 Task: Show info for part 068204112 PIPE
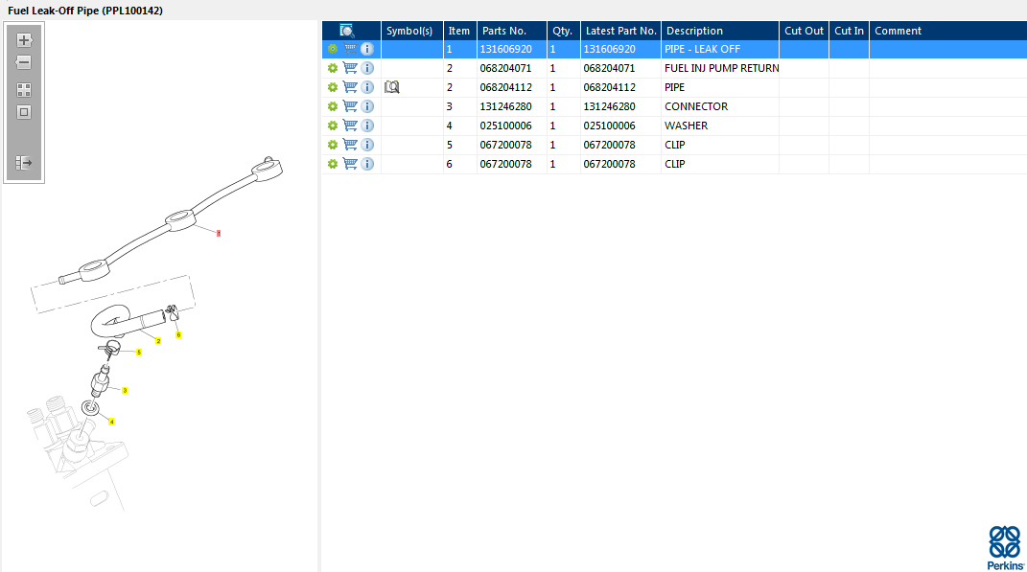(367, 87)
